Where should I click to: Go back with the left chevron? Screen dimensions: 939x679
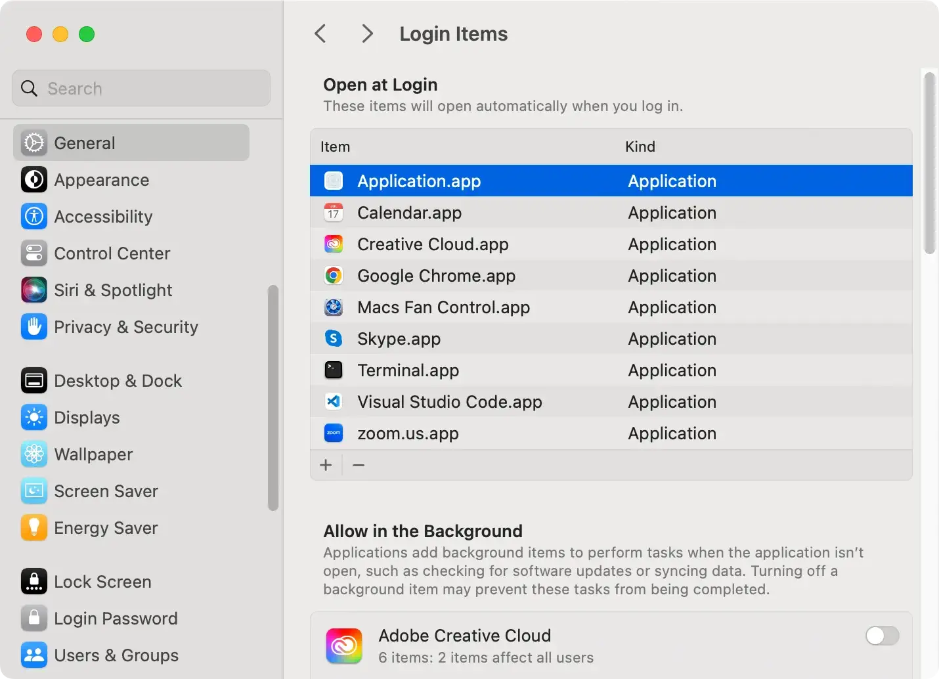tap(320, 33)
